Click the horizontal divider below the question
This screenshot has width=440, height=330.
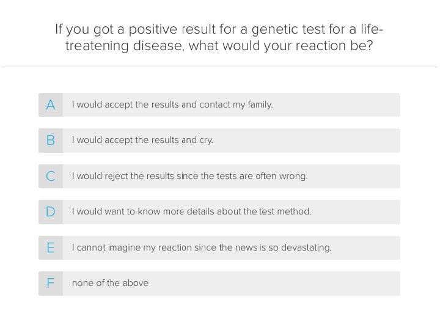pos(219,67)
